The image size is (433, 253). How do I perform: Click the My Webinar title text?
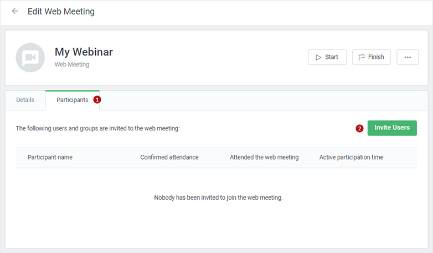[84, 52]
